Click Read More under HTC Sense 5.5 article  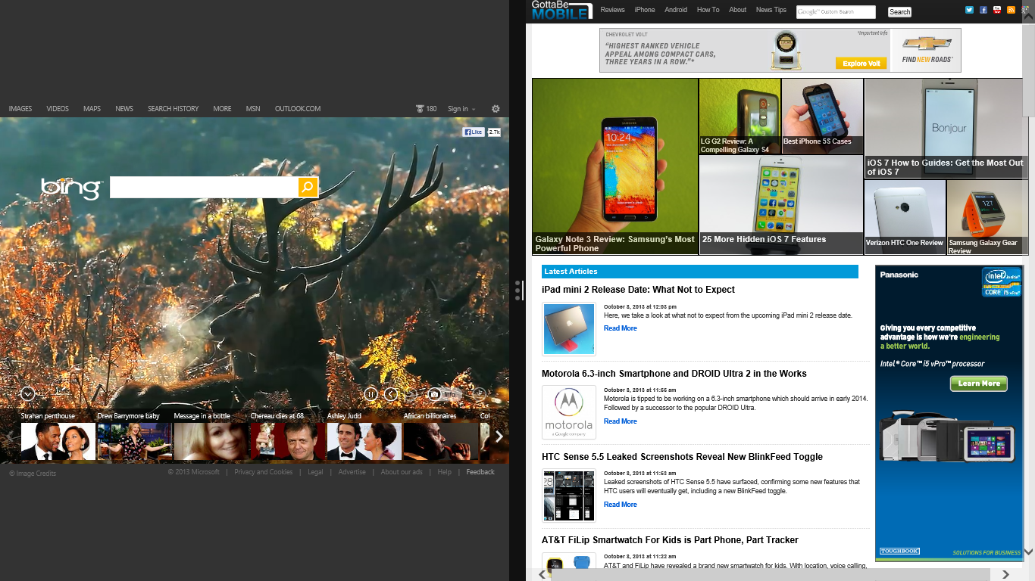[621, 505]
